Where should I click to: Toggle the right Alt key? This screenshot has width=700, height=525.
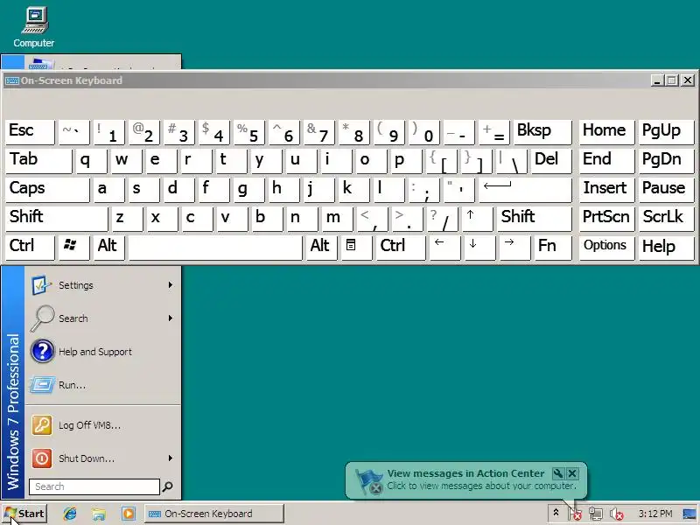point(321,247)
